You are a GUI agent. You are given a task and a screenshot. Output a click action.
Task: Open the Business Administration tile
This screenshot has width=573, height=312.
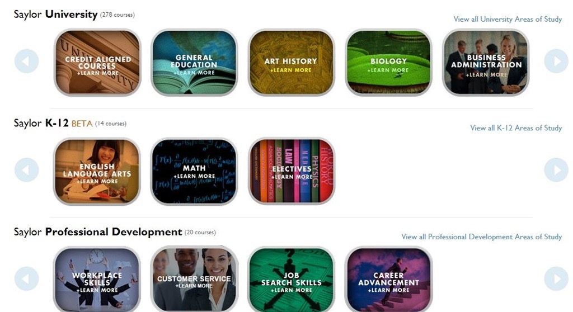(486, 63)
